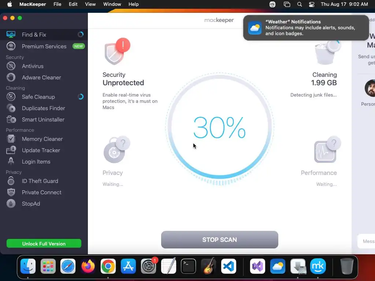Open Firefox from the Dock

pos(88,266)
